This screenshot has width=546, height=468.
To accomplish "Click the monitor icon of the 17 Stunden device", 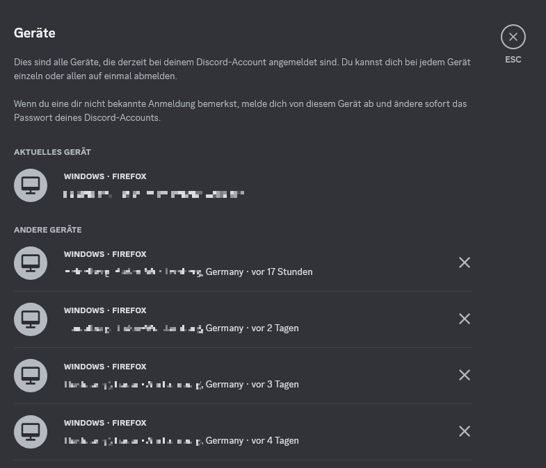I will tap(31, 263).
